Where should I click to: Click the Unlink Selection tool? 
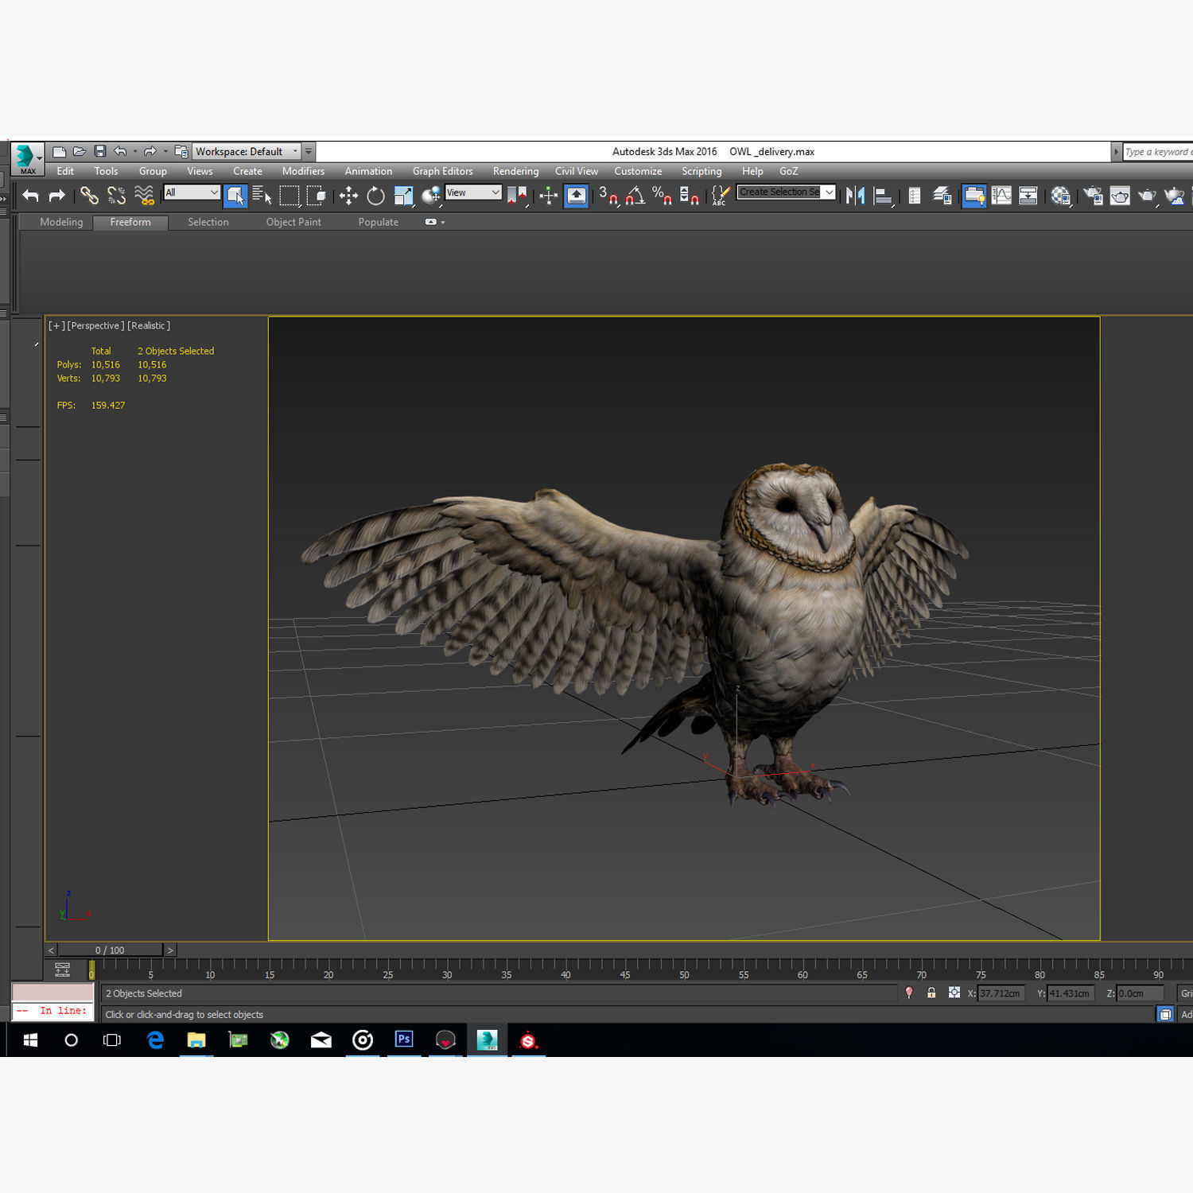(x=116, y=196)
